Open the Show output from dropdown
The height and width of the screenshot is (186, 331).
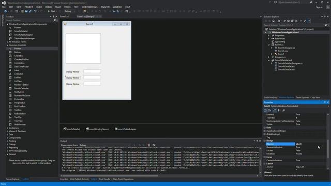click(x=105, y=145)
